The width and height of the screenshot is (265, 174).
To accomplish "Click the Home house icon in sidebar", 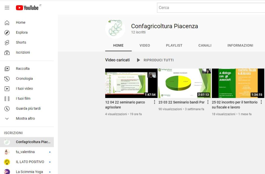I will click(x=7, y=22).
